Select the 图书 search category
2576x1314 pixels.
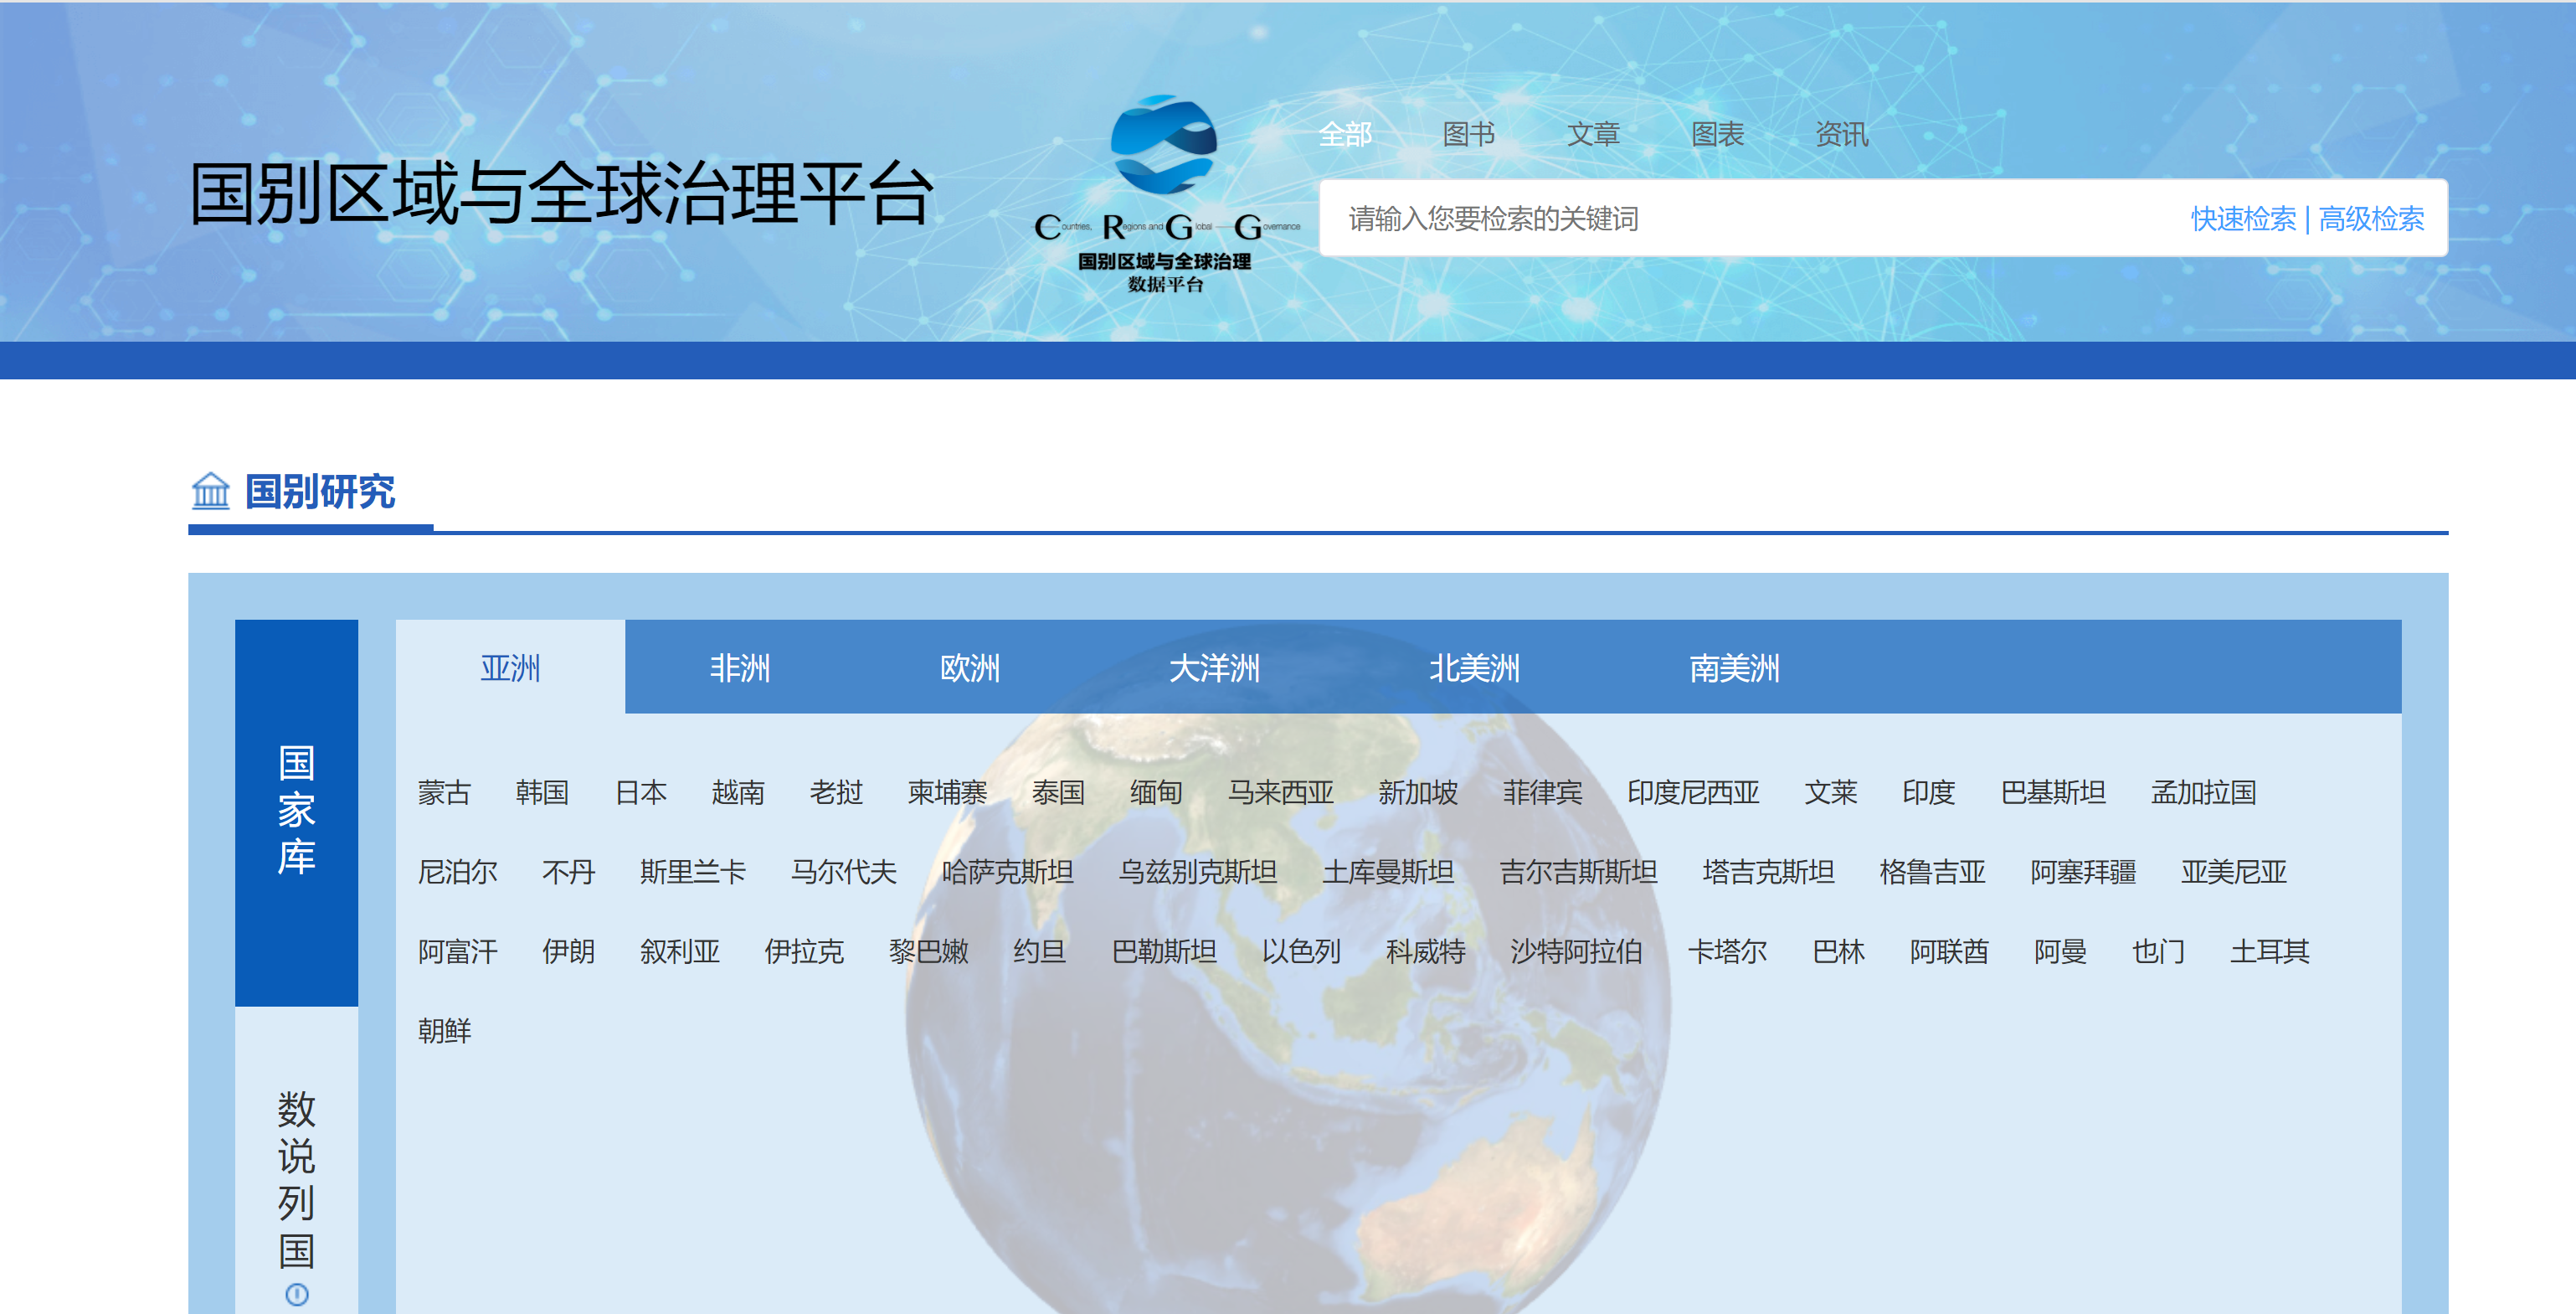tap(1469, 134)
